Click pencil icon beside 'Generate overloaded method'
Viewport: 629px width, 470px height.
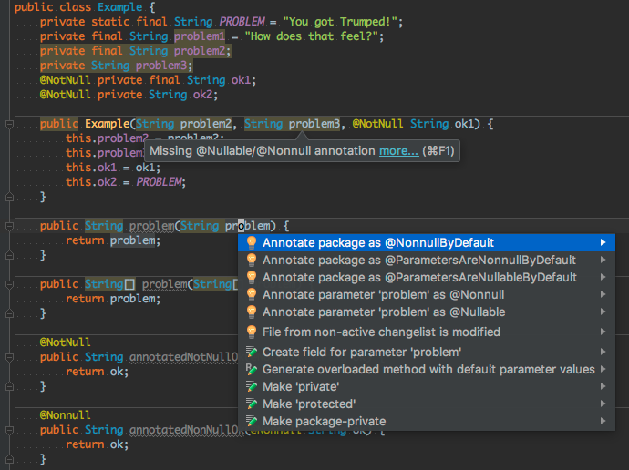pyautogui.click(x=252, y=369)
